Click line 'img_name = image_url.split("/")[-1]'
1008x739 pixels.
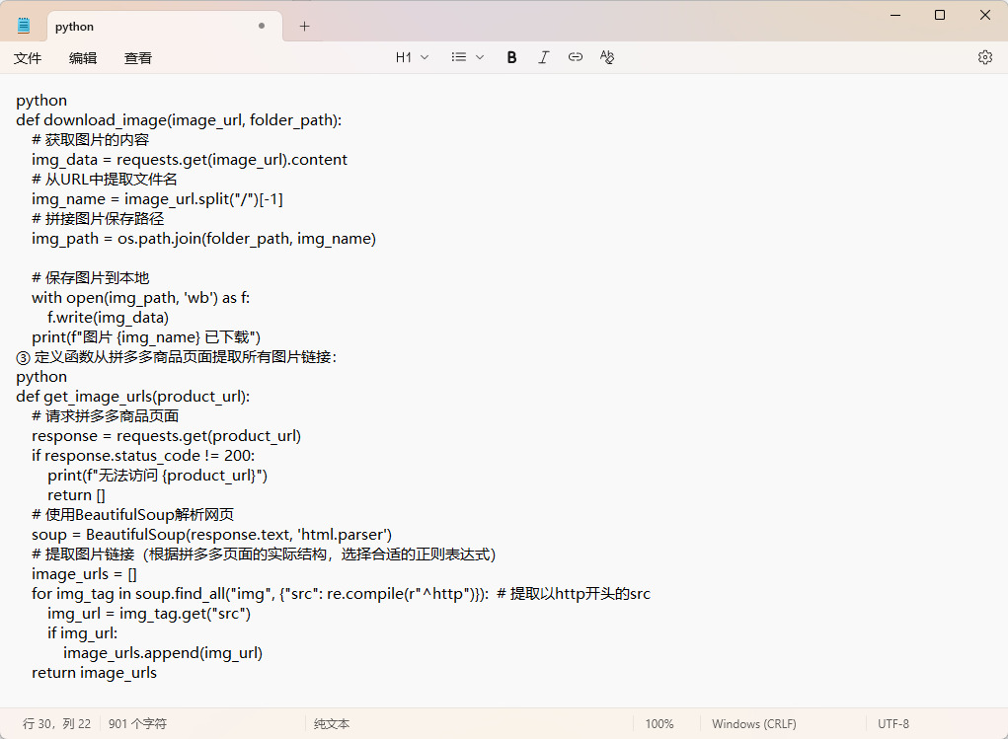point(158,199)
